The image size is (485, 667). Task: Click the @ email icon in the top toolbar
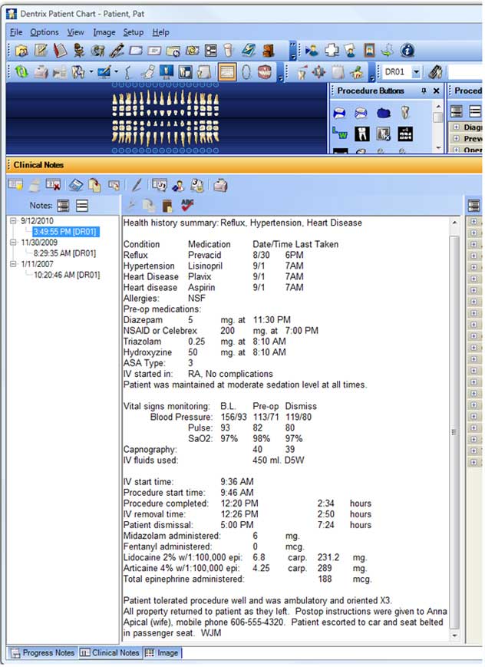click(193, 51)
